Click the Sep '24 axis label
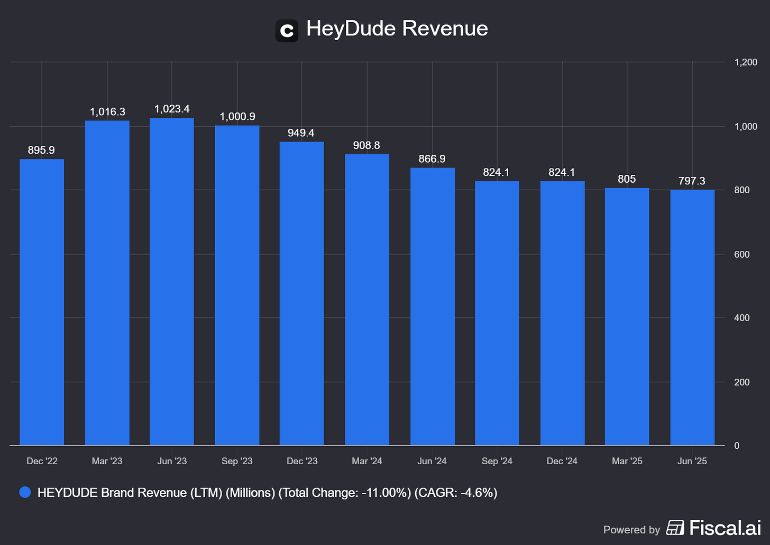 [x=497, y=461]
